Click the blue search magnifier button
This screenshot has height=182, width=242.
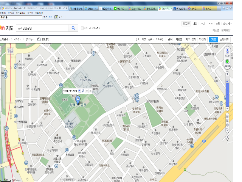tap(73, 28)
